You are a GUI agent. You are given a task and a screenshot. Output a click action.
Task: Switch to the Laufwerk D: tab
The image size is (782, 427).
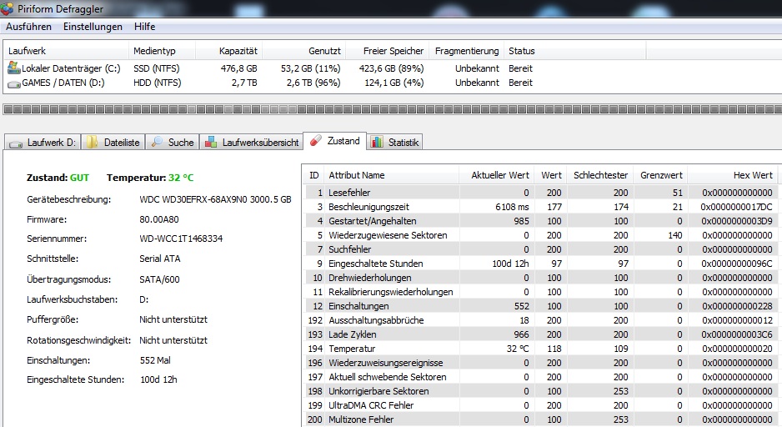click(x=43, y=142)
